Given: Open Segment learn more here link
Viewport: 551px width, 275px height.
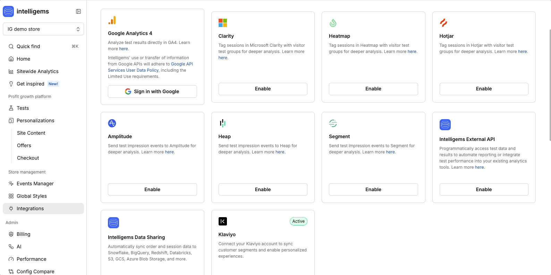Looking at the screenshot, I should pyautogui.click(x=390, y=152).
